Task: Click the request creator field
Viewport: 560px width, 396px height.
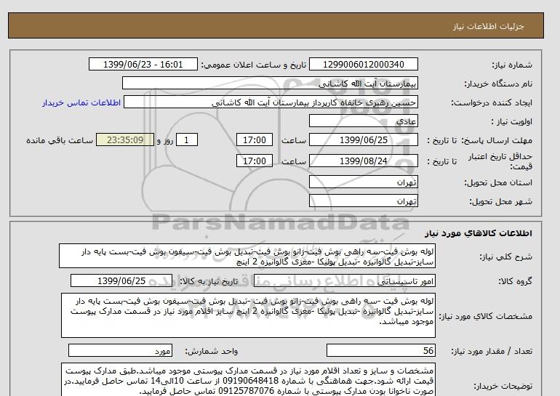Action: (271, 102)
